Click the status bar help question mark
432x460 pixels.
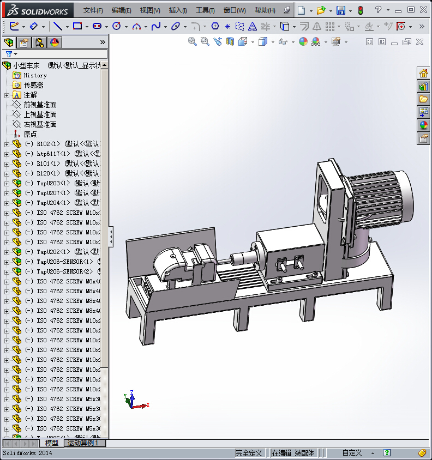[x=387, y=453]
